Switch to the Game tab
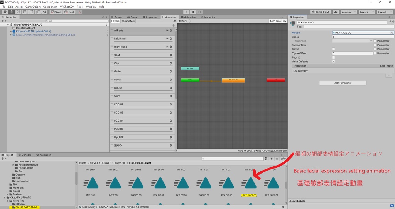This screenshot has height=209, width=395. point(132,17)
